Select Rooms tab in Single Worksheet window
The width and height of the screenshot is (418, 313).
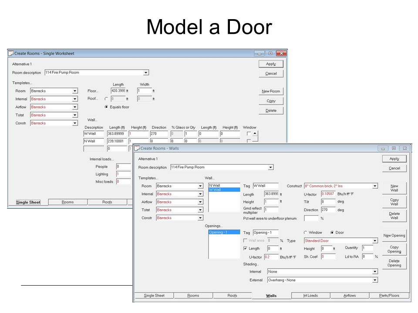68,202
